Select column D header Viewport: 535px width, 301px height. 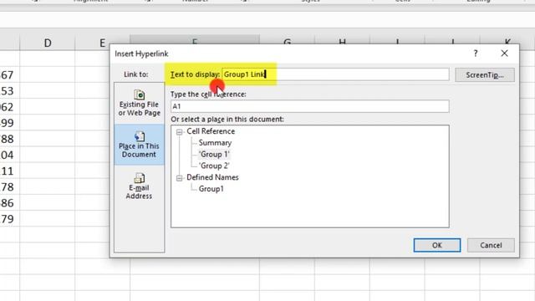tap(48, 43)
